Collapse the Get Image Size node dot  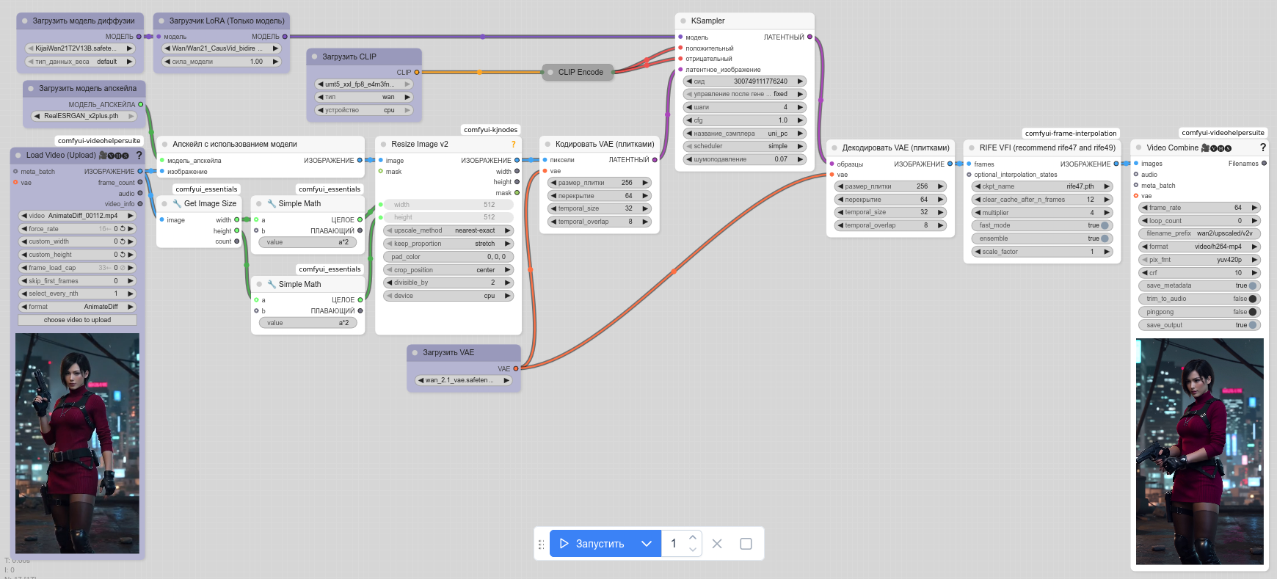tap(164, 203)
